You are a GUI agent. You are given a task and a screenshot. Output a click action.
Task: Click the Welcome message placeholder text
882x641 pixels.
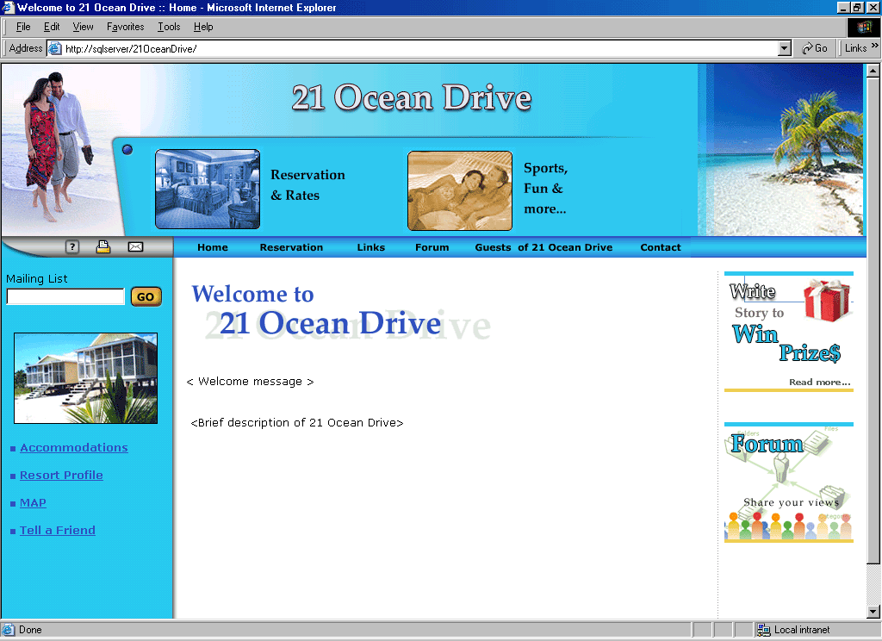(x=250, y=382)
